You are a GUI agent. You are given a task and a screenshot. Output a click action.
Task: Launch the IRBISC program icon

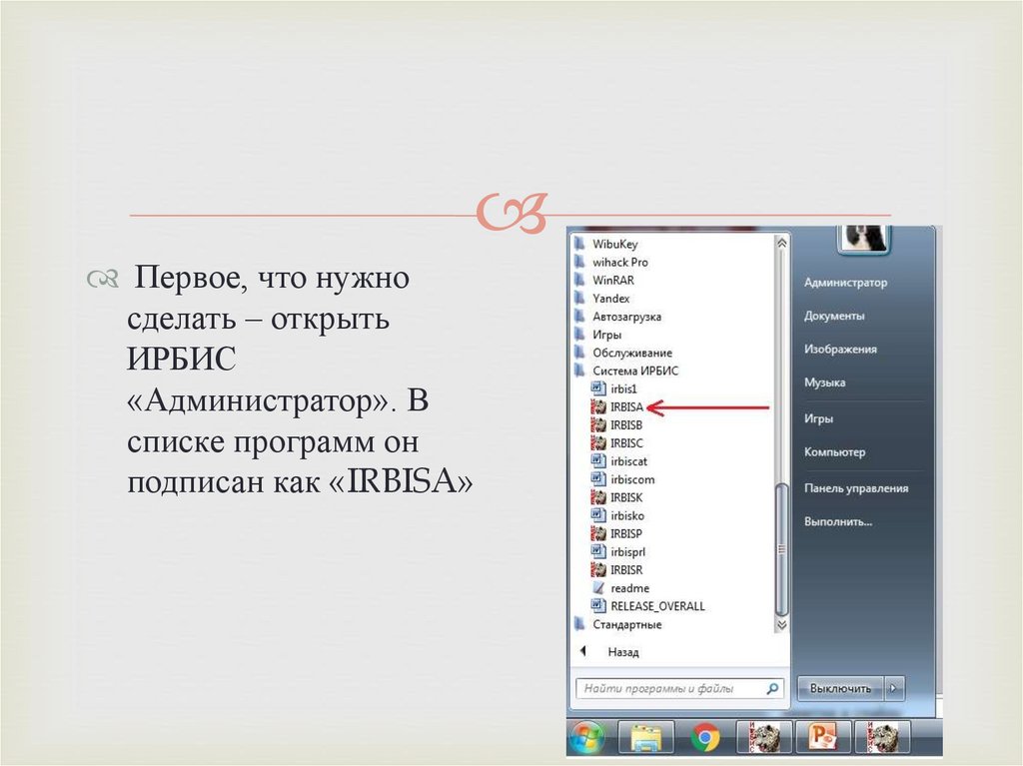[x=598, y=443]
